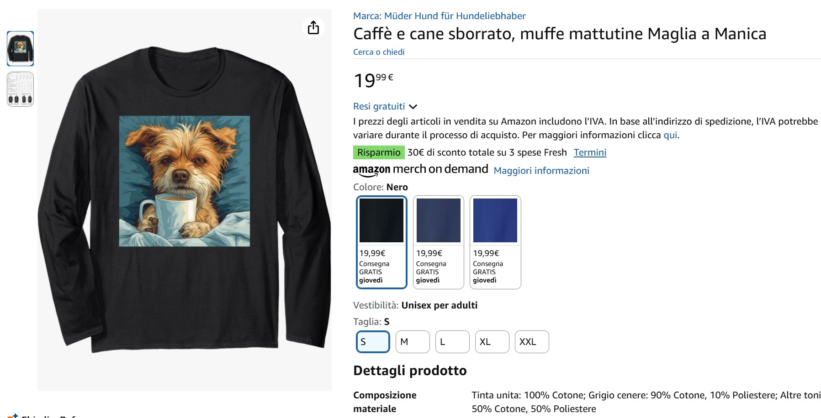Choose size XL option
The width and height of the screenshot is (821, 418).
pyautogui.click(x=492, y=342)
